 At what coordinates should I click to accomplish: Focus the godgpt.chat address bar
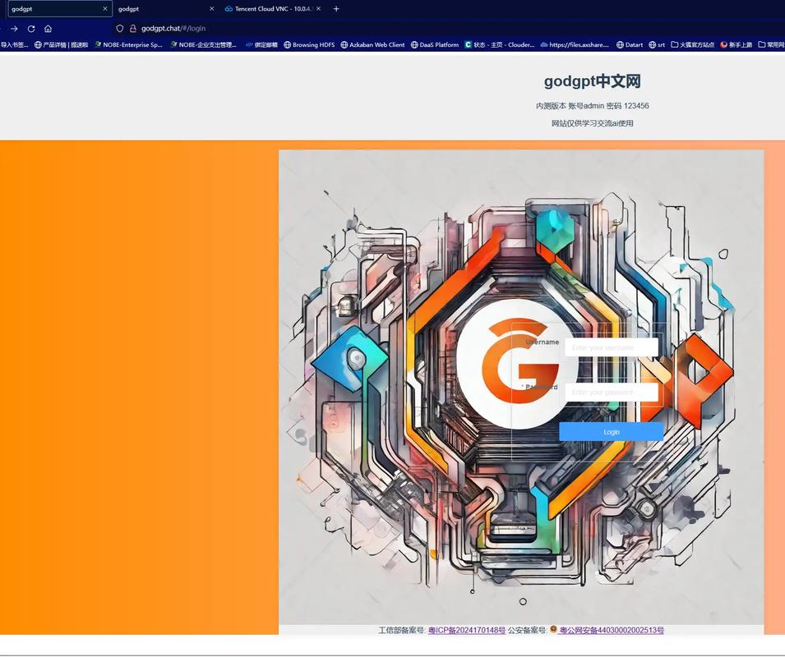pos(173,29)
